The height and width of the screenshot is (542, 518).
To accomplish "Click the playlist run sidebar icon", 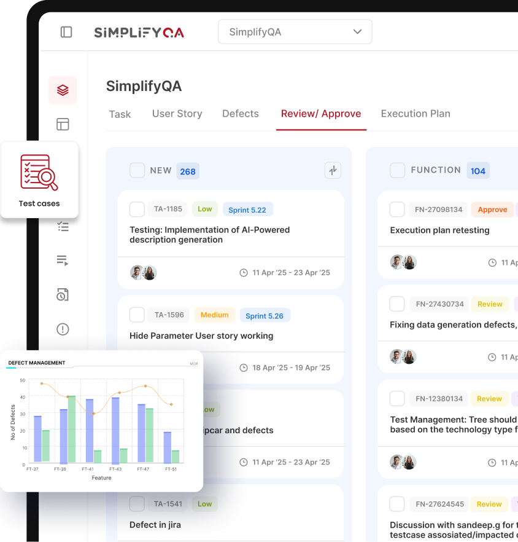I will [63, 261].
